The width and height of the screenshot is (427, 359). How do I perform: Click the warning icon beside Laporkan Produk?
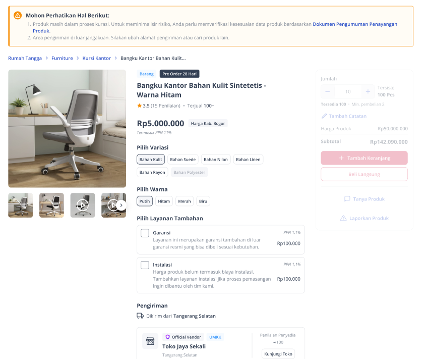pyautogui.click(x=343, y=218)
